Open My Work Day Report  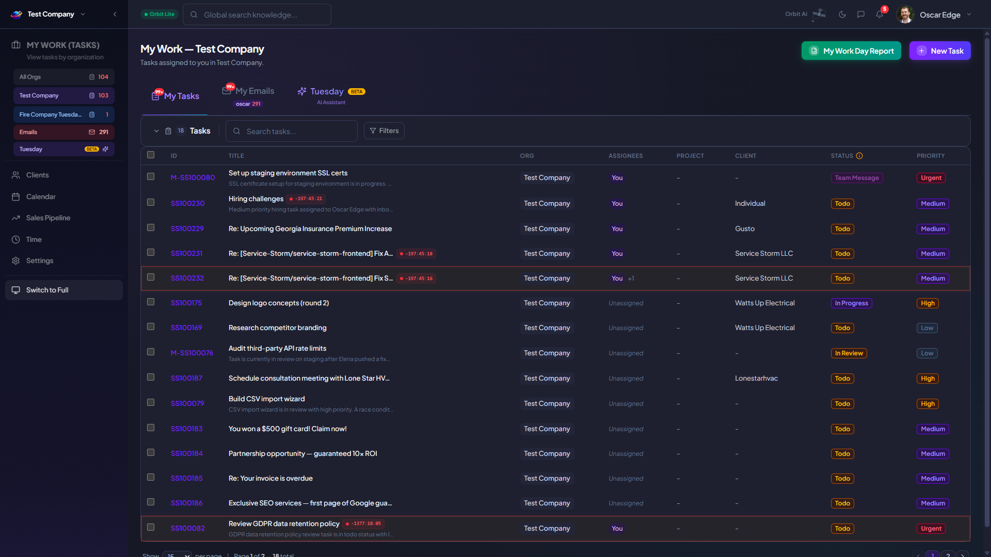click(851, 51)
